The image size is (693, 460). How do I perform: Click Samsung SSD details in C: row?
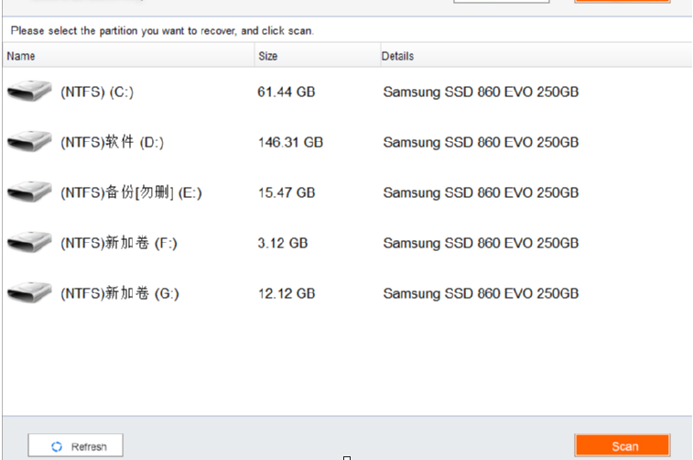click(481, 92)
